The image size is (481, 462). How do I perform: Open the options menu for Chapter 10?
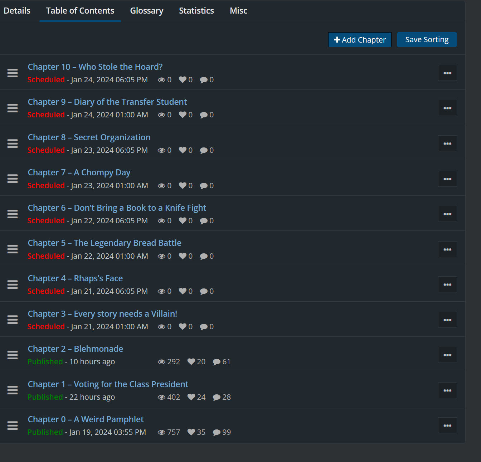(447, 73)
